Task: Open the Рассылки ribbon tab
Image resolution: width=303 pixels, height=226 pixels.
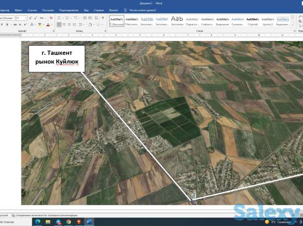Action: click(x=48, y=9)
